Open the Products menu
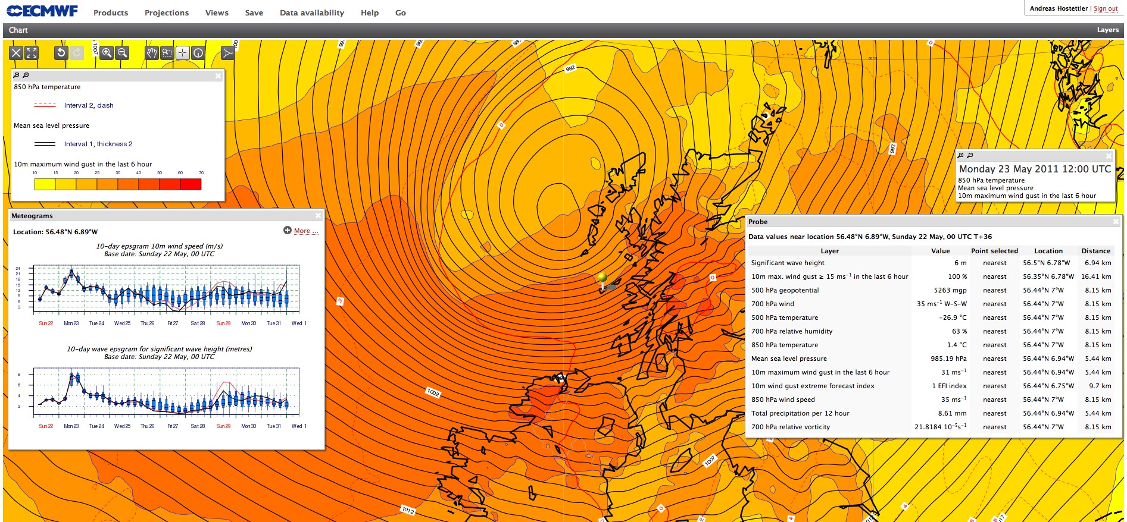This screenshot has width=1127, height=522. tap(111, 12)
